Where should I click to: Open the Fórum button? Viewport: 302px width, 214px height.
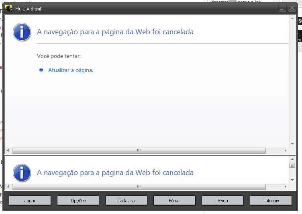pos(174,200)
